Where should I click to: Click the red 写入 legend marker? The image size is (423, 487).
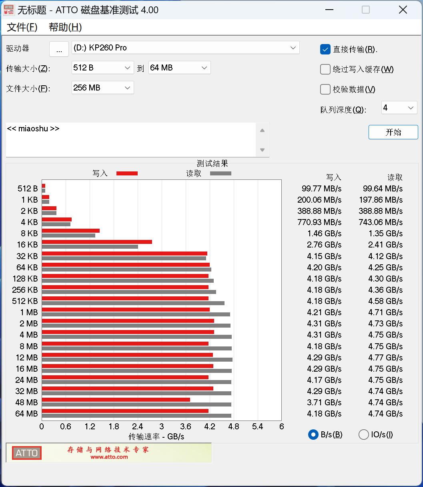click(126, 173)
